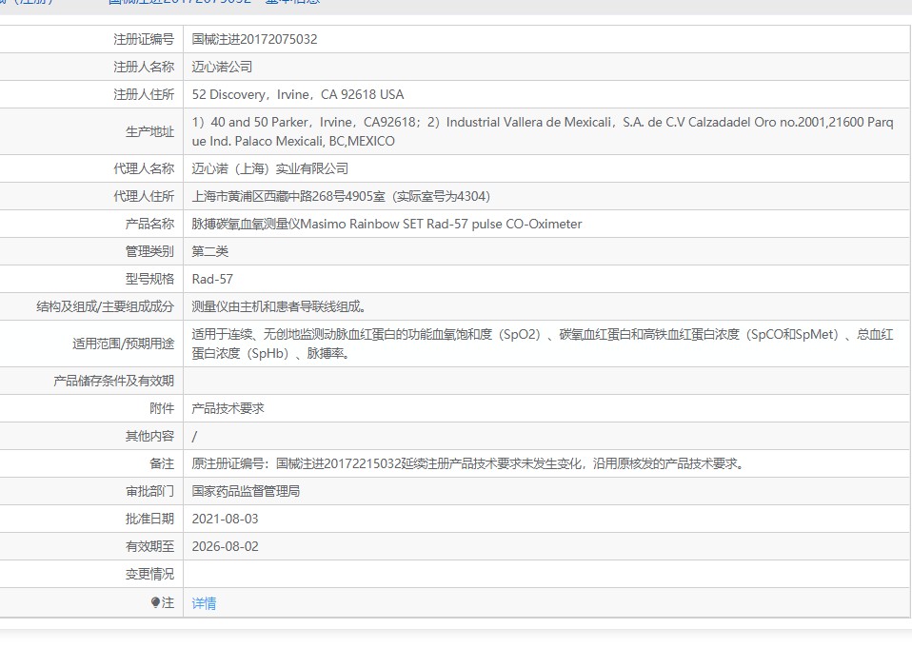Select attachment value 产品技术要求
912x648 pixels.
point(228,408)
